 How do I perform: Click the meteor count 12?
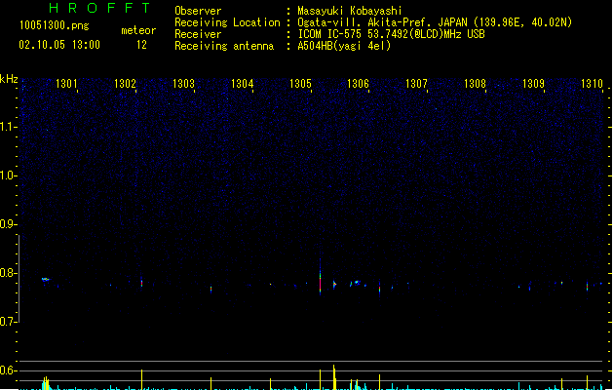pos(141,45)
